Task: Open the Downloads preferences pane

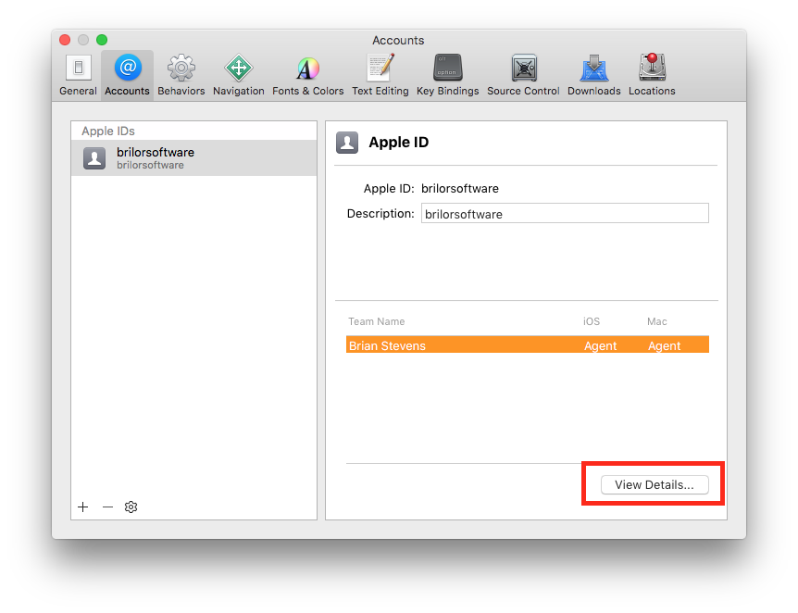Action: click(x=594, y=75)
